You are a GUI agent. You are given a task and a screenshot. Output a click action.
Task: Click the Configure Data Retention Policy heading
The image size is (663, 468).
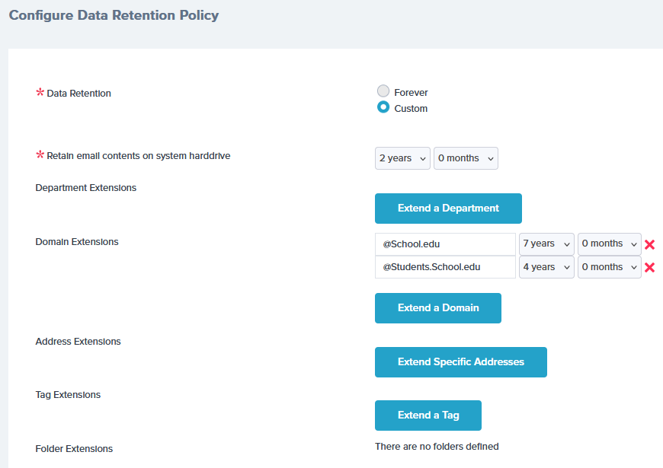114,15
